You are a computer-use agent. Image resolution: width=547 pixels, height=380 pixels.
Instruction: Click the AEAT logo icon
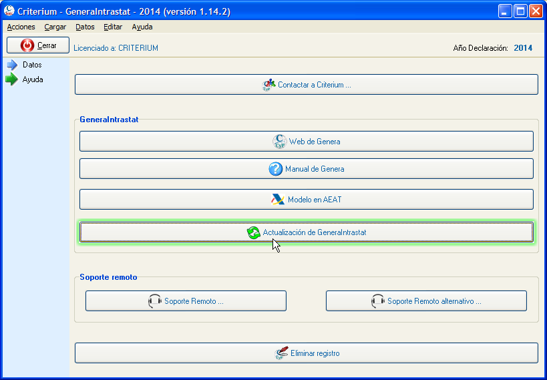tap(278, 200)
